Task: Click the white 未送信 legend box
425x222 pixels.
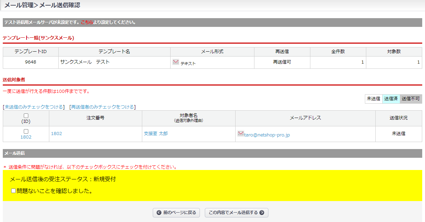Action: click(x=373, y=99)
